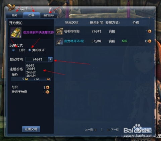
Task: Click the 御龙林耳环1段 earring icon
Action: coord(59,41)
